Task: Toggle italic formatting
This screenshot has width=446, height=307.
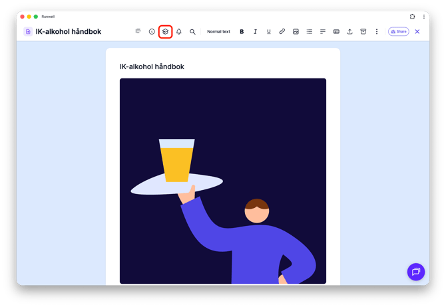Action: pyautogui.click(x=255, y=31)
